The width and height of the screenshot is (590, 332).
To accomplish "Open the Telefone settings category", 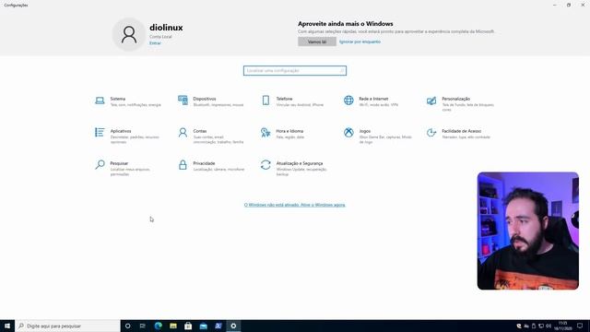I will click(x=293, y=101).
